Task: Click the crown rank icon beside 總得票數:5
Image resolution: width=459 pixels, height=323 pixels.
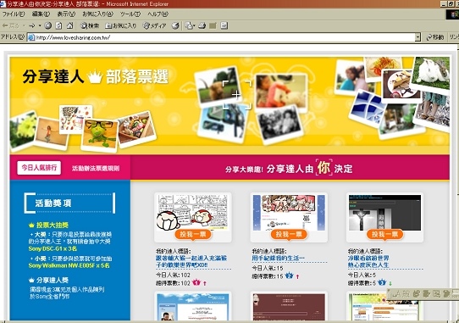Action: 382,282
